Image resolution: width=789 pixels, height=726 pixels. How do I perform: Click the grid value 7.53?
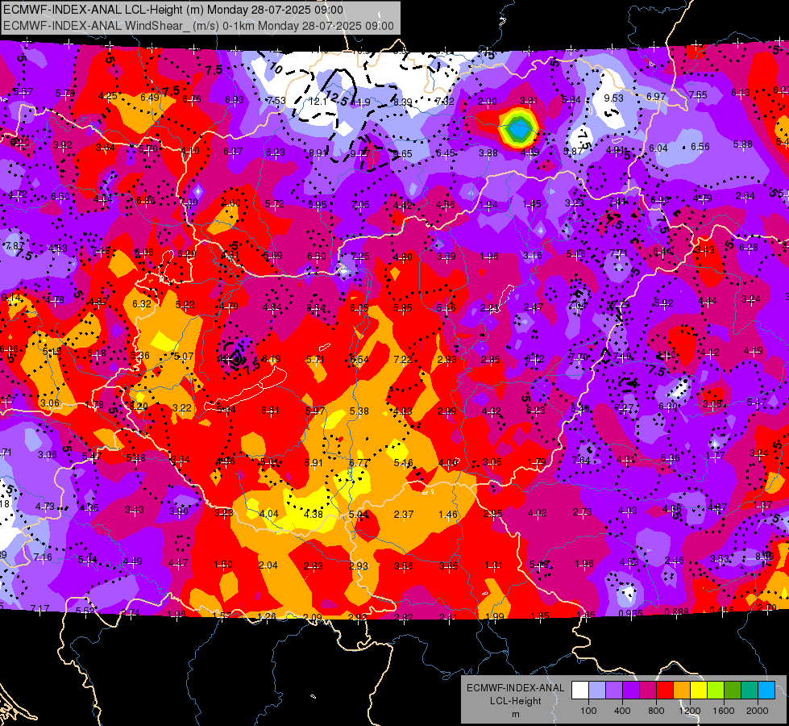point(276,101)
